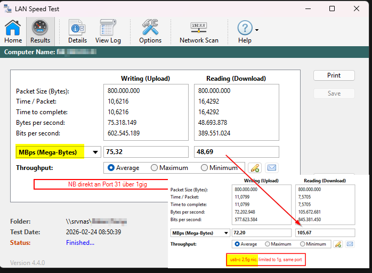Screen dimensions: 372x273
Task: Open the Results gauge view
Action: point(40,31)
